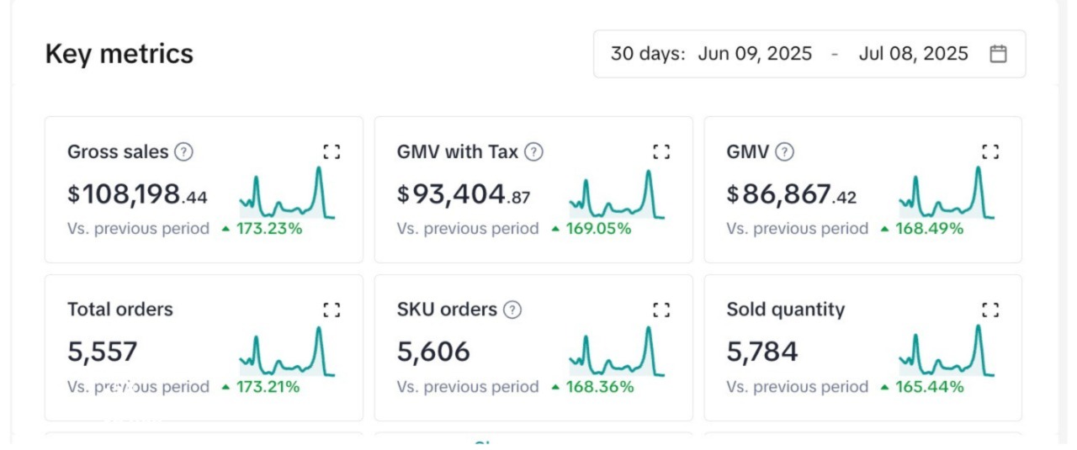Click the GMV question mark icon
This screenshot has height=450, width=1077.
784,152
